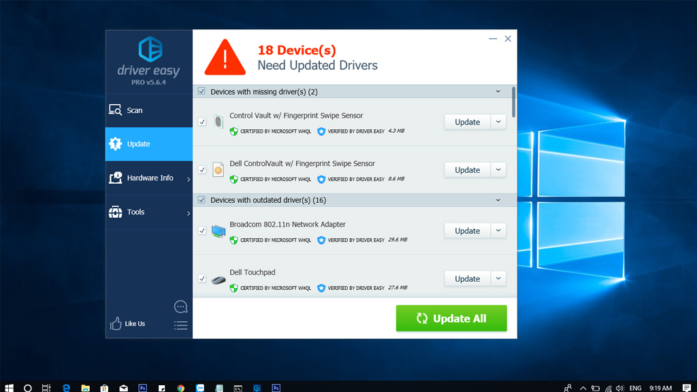Click the Broadcom network adapter monitor icon
Viewport: 697px width, 392px height.
(x=218, y=231)
